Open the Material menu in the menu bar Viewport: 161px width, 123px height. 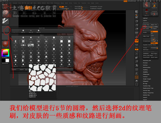tap(44, 3)
